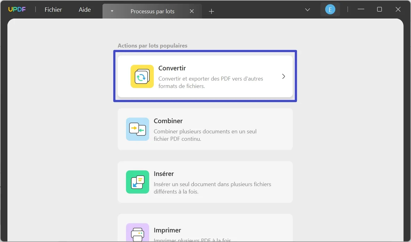Click the purple Imprimer printer icon

coord(137,234)
